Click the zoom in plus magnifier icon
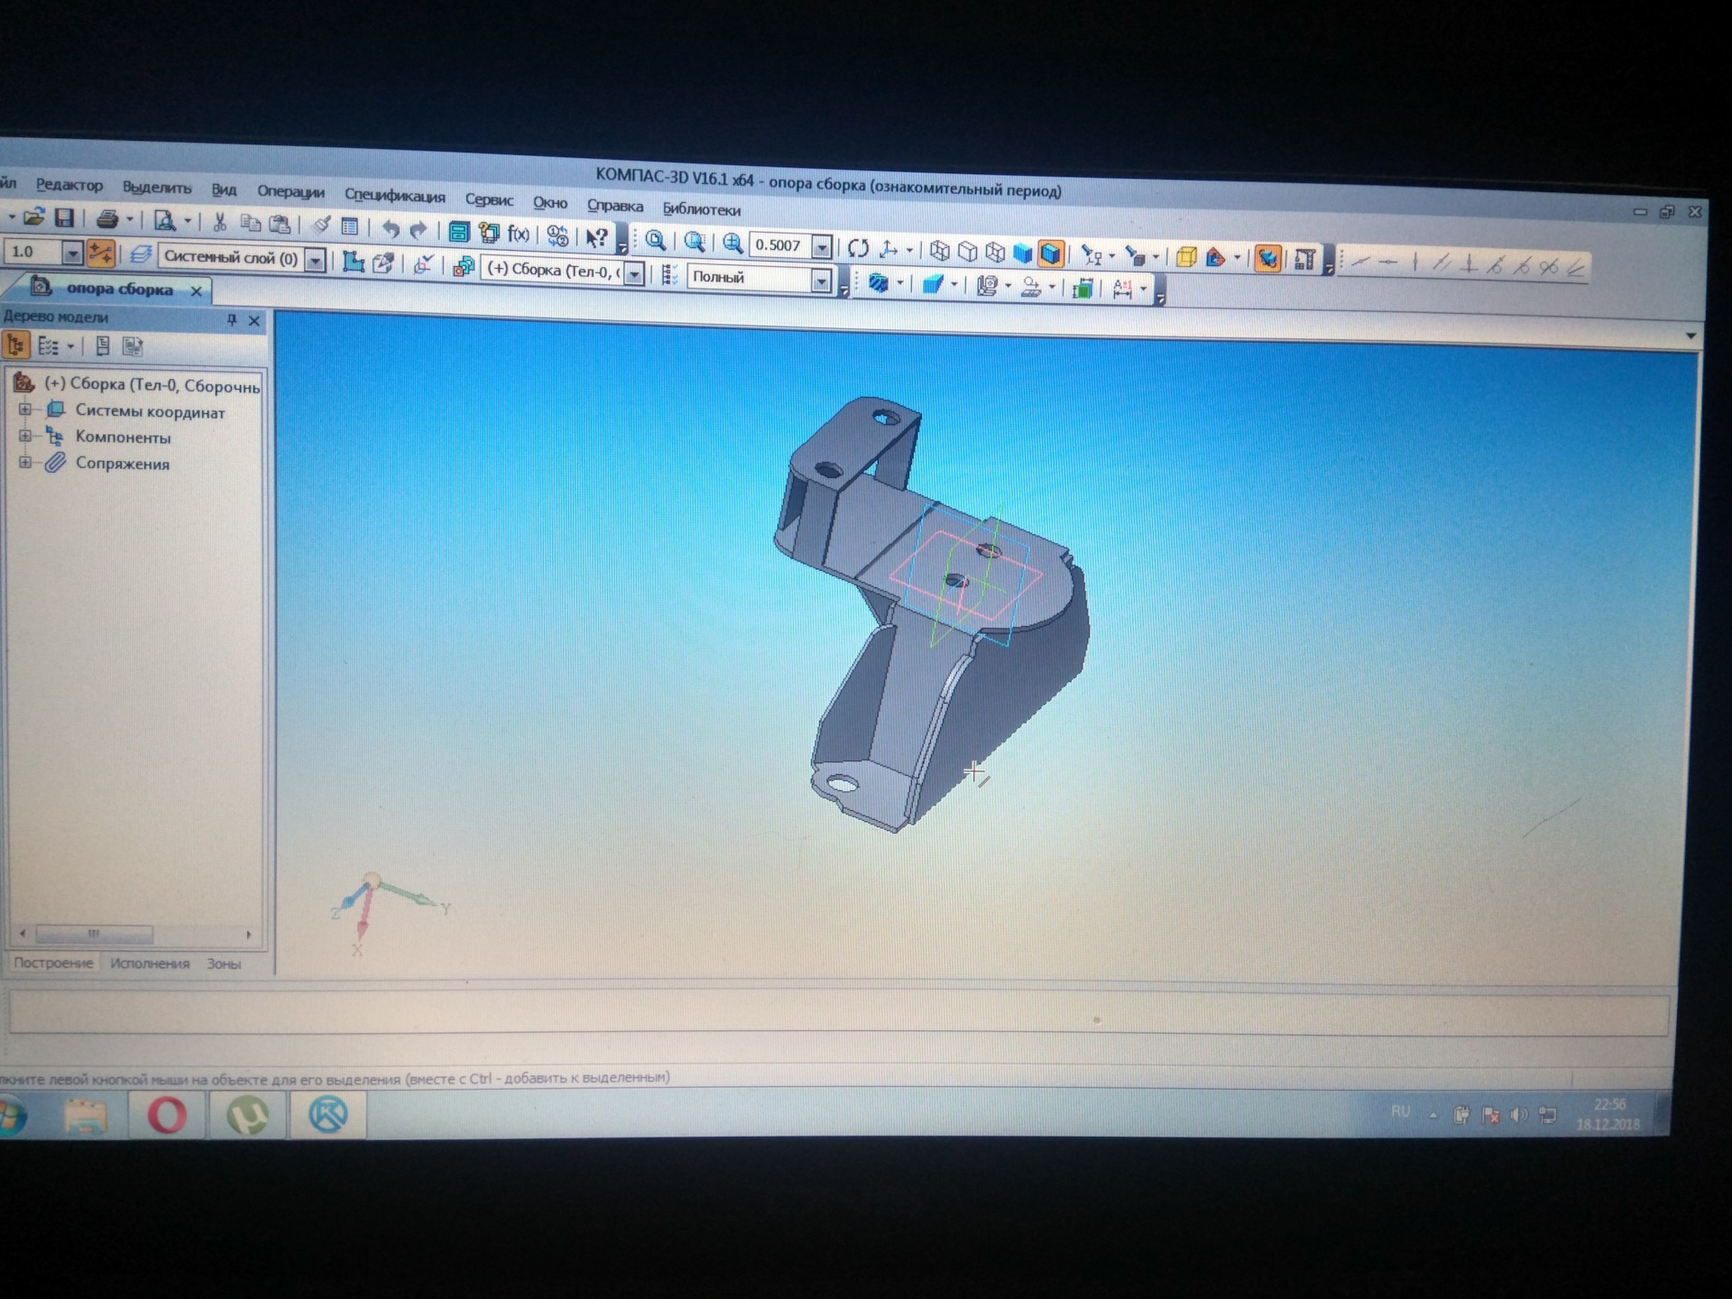Image resolution: width=1732 pixels, height=1299 pixels. pyautogui.click(x=732, y=243)
